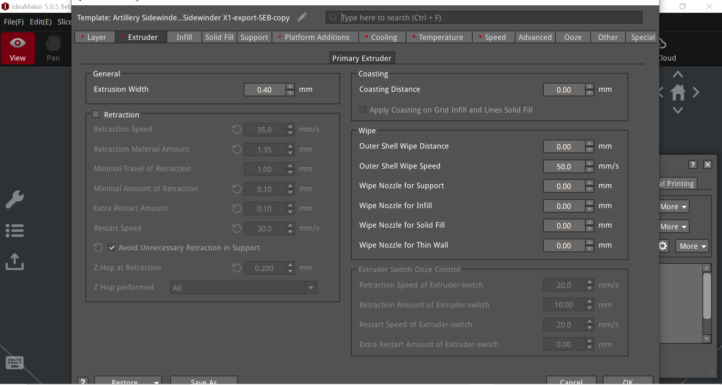
Task: Reset Retraction Speed value to default
Action: coord(237,129)
